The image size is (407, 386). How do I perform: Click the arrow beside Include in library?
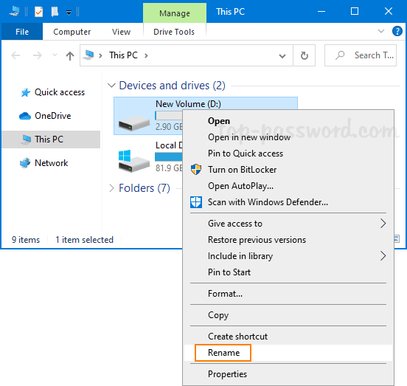coord(383,256)
